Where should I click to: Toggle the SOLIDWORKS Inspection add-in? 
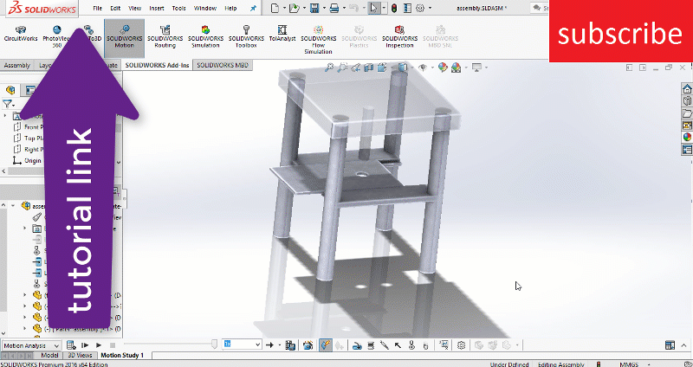click(x=399, y=37)
